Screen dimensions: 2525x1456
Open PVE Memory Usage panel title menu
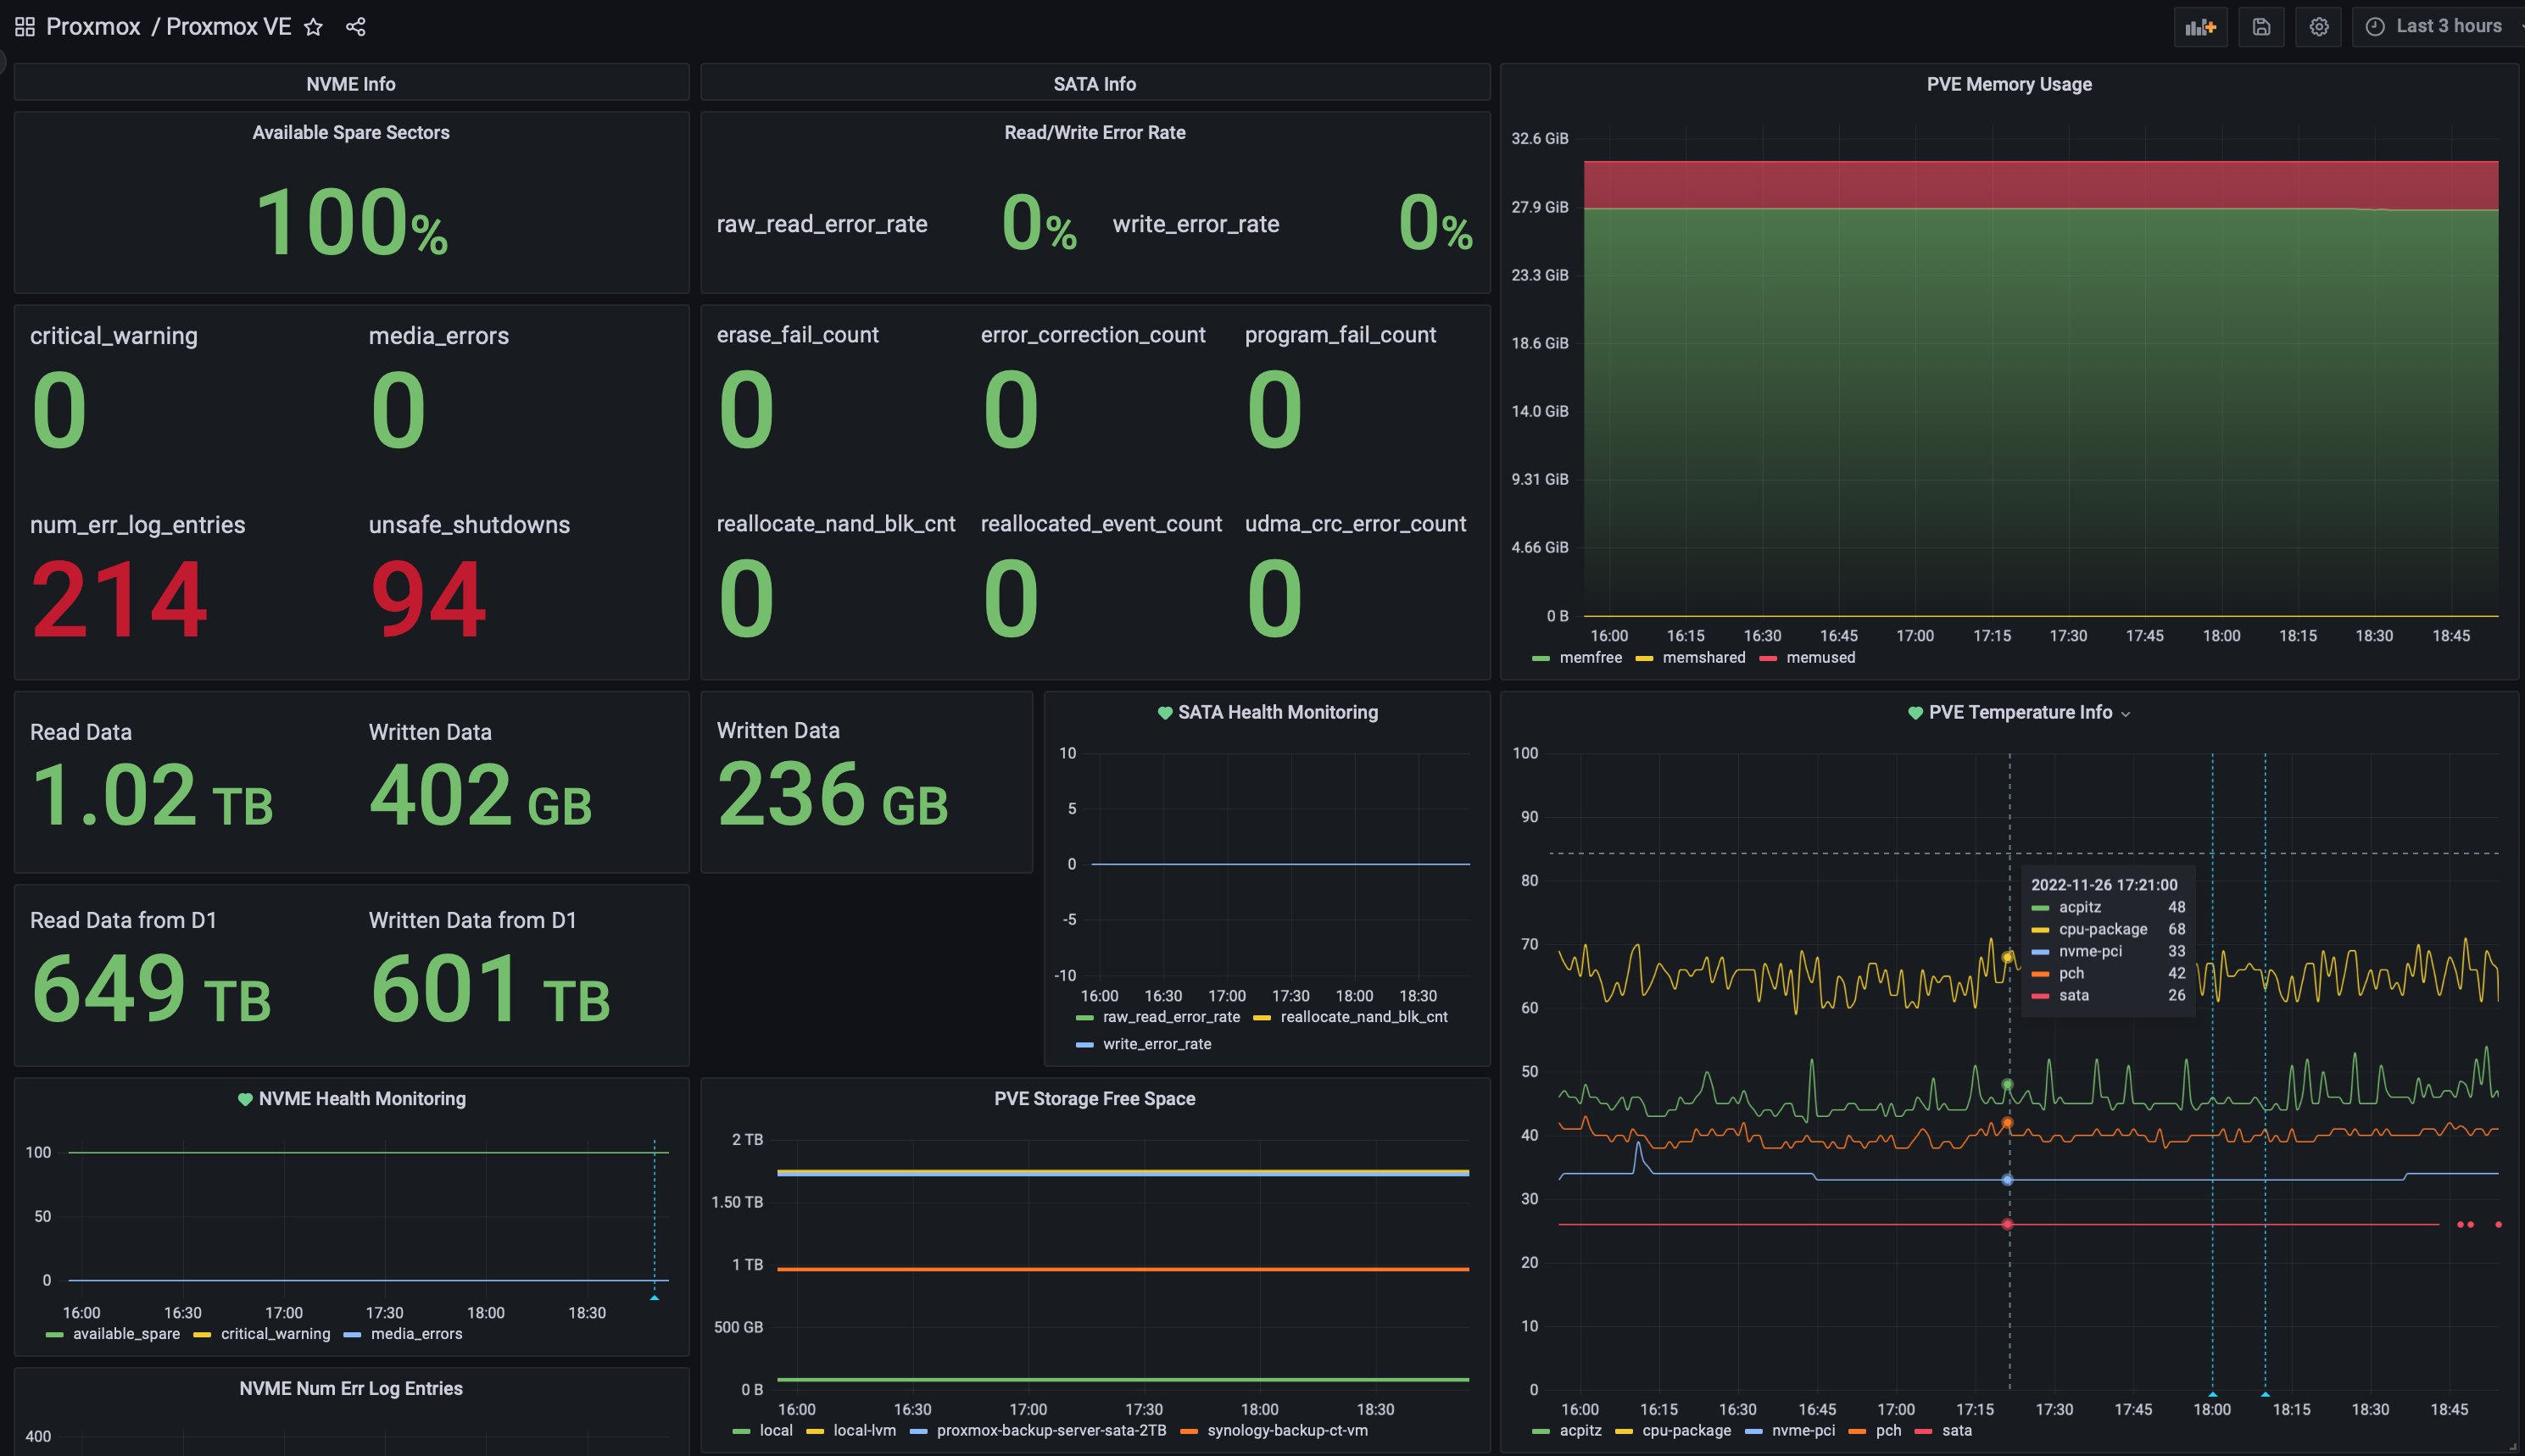[x=2009, y=85]
